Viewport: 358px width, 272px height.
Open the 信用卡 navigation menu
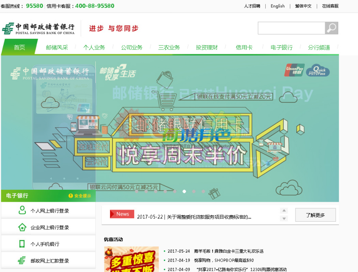click(x=244, y=47)
